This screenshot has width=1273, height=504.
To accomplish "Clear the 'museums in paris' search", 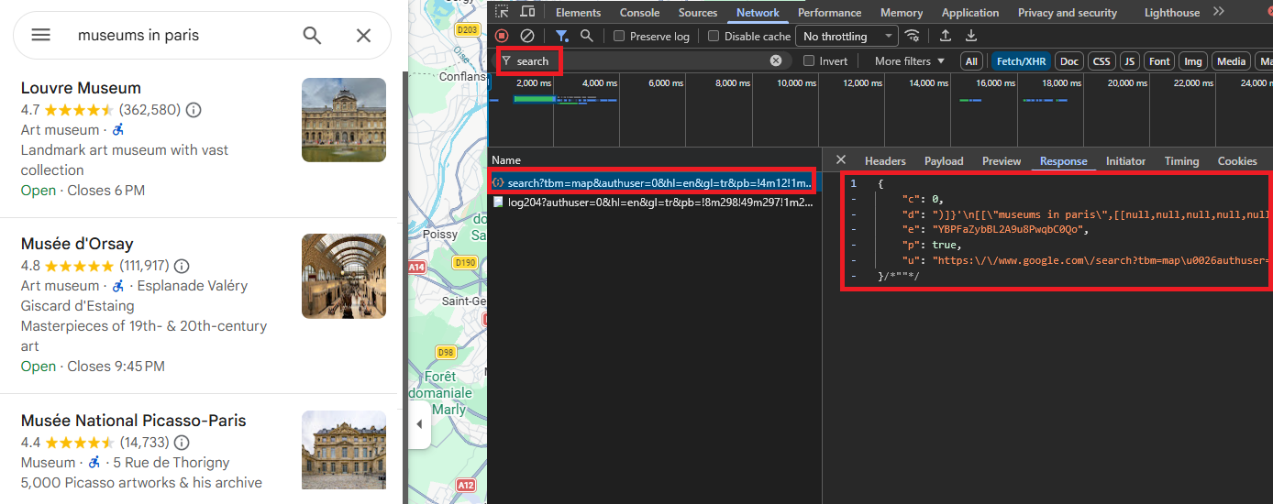I will pos(363,36).
